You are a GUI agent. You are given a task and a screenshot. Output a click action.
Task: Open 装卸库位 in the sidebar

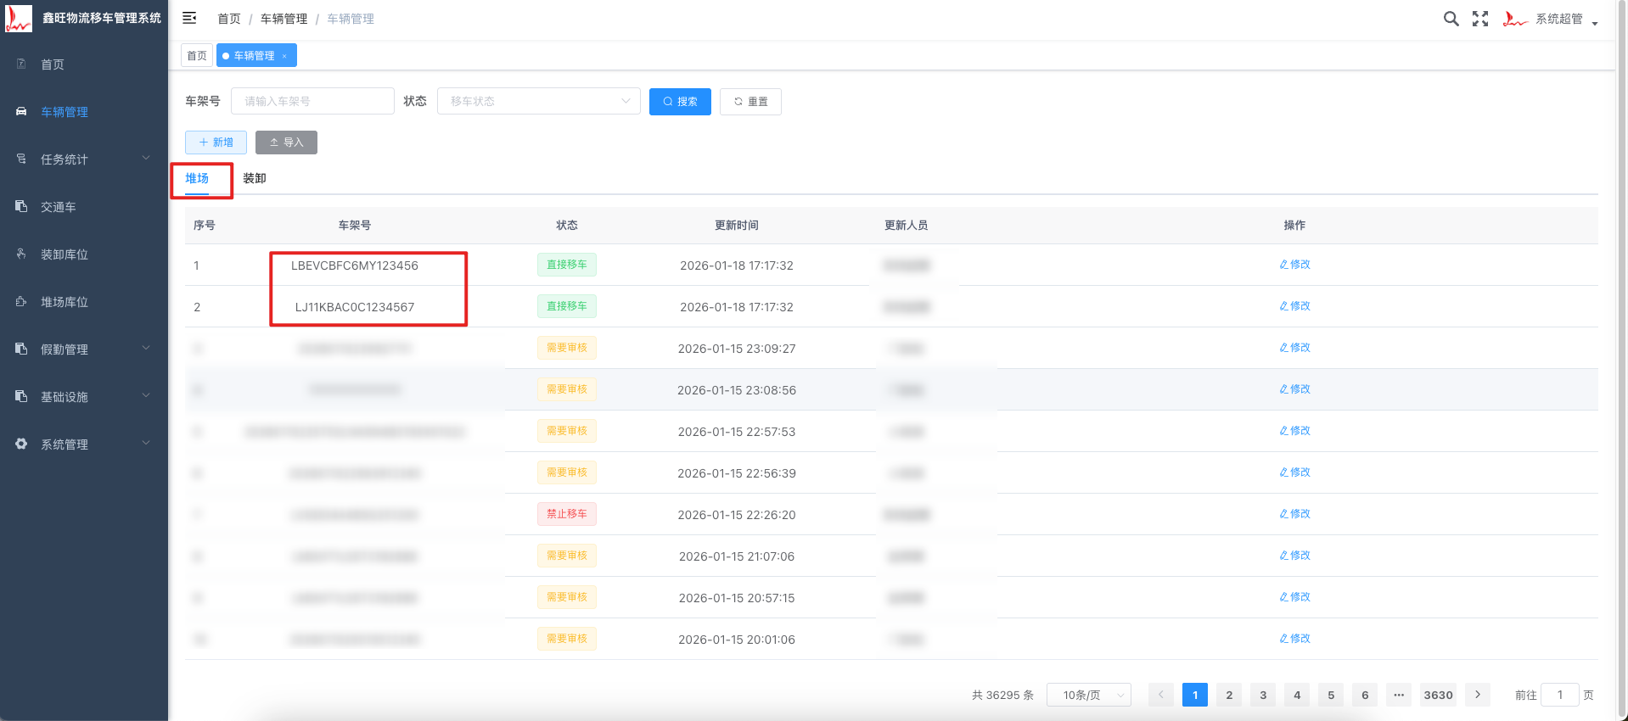[65, 254]
